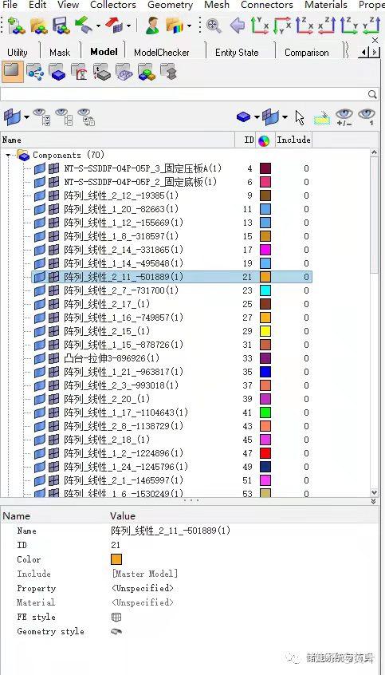Screen dimensions: 385x675
Task: Click the search magnifier in the filter box
Action: click(x=372, y=94)
